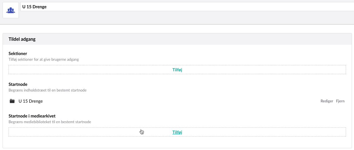Select the 'Sektioner' heading

(x=18, y=54)
